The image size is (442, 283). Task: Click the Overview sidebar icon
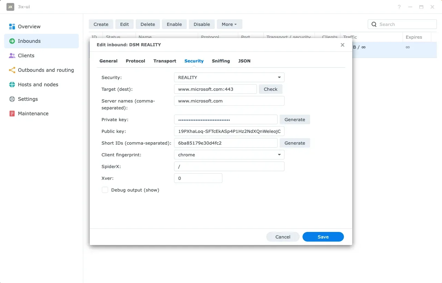[12, 27]
